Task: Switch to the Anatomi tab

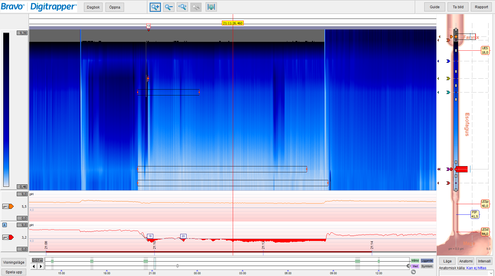Action: coord(466,261)
